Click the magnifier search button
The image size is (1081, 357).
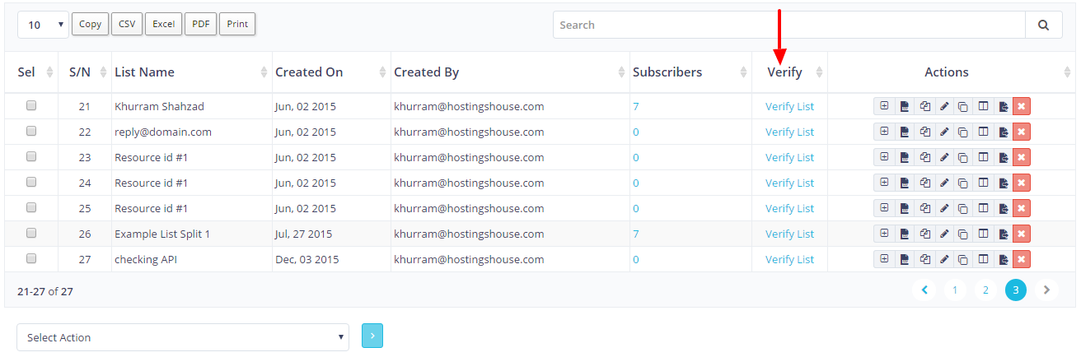point(1043,25)
